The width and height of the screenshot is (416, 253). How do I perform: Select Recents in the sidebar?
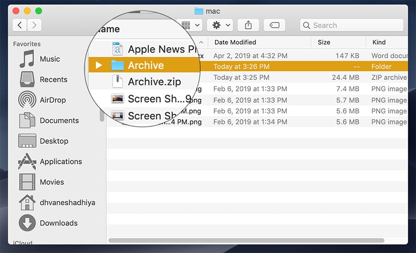tap(53, 79)
